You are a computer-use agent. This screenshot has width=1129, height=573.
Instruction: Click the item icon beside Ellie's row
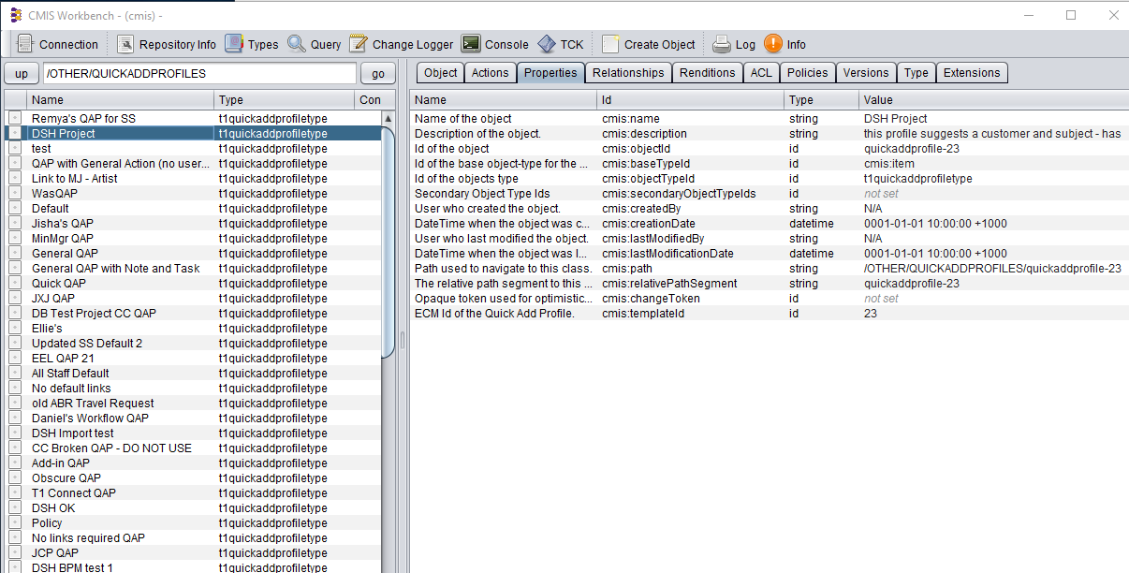coord(15,329)
